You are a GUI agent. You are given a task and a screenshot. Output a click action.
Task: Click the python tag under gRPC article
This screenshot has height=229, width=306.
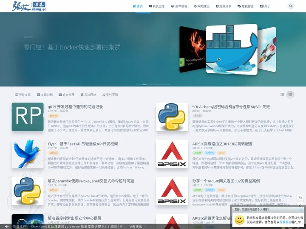click(54, 116)
